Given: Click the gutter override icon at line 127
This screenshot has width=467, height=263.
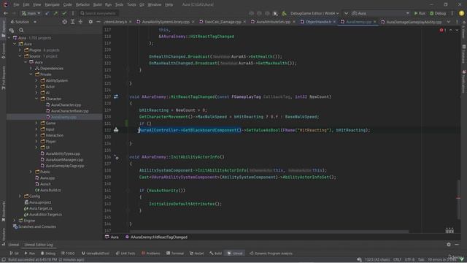Looking at the screenshot, I should point(116,96).
